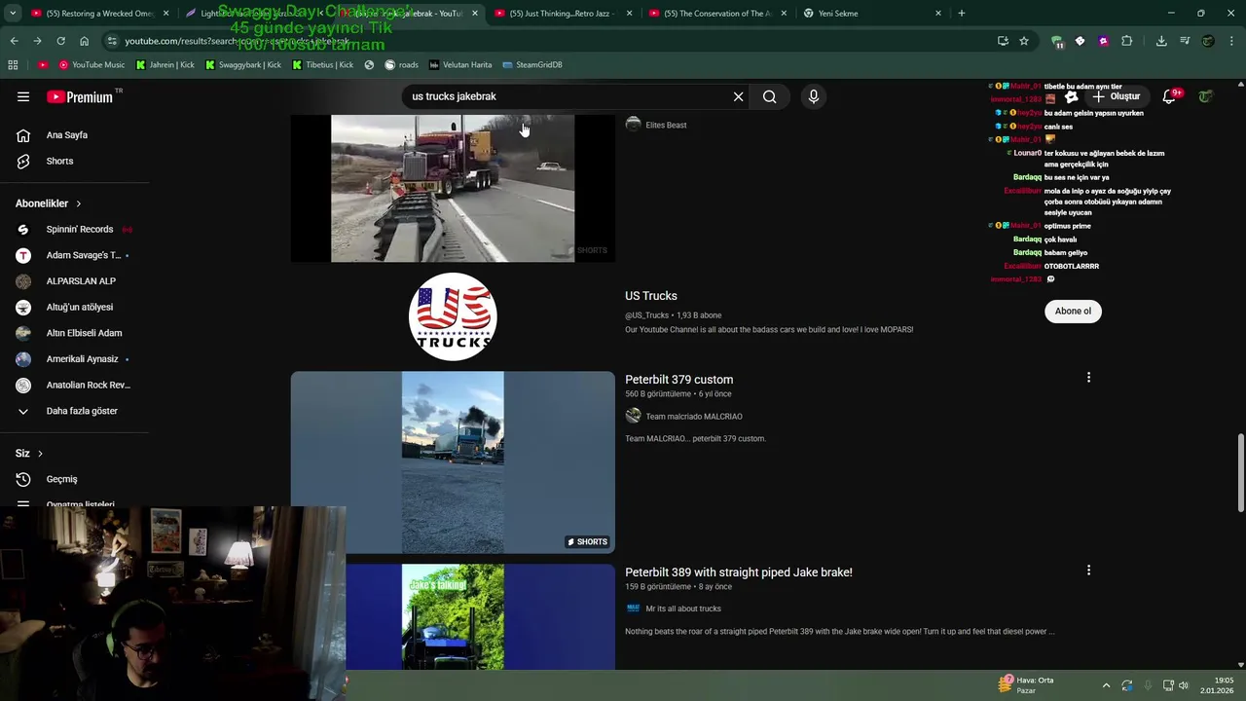Open Velutan Harita bookmark
The width and height of the screenshot is (1246, 701).
coord(460,65)
